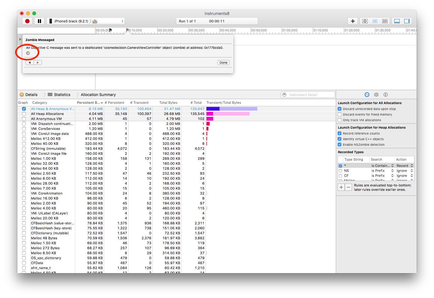Click the arrow icon under the zombie message
The width and height of the screenshot is (434, 298).
pos(28,53)
